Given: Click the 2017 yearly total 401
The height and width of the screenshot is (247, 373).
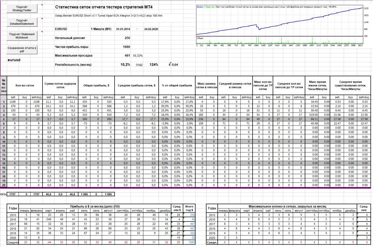Looking at the screenshot, I should pyautogui.click(x=189, y=224).
